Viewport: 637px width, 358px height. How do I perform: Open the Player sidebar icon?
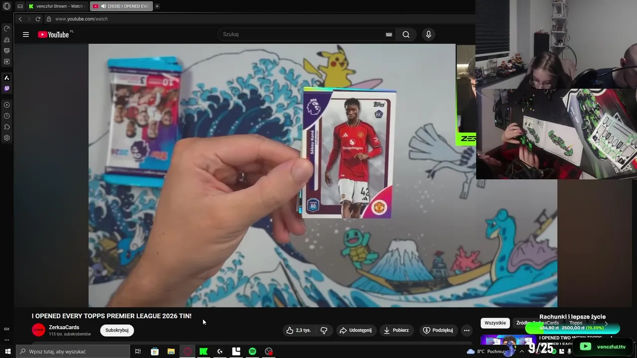[7, 105]
